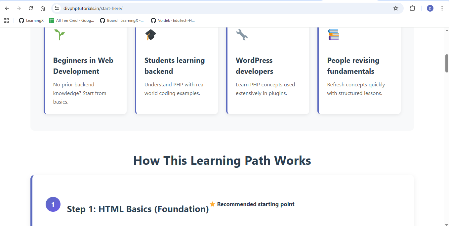Screen dimensions: 449x226
Task: Open the LearningX bookmark on the bookmarks bar
Action: click(x=31, y=20)
